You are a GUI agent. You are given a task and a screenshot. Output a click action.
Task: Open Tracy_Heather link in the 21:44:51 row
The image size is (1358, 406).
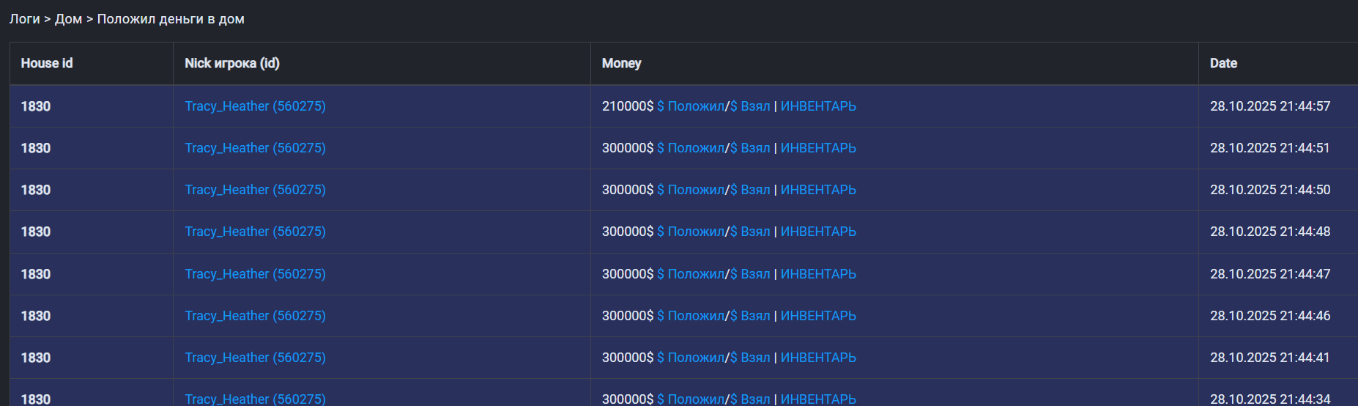[255, 148]
